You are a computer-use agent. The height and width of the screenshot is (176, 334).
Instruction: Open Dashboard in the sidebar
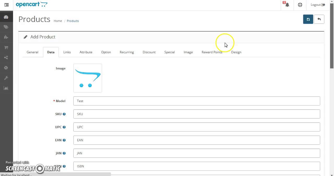[x=6, y=17]
